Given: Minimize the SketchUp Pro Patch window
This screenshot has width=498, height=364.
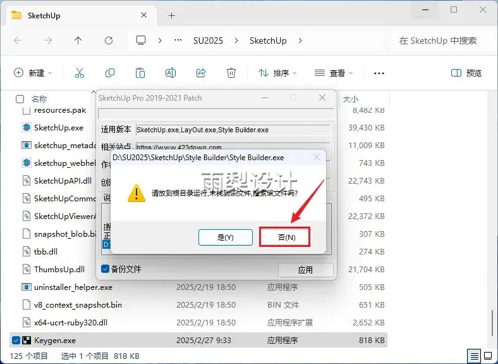Looking at the screenshot, I should click(265, 97).
